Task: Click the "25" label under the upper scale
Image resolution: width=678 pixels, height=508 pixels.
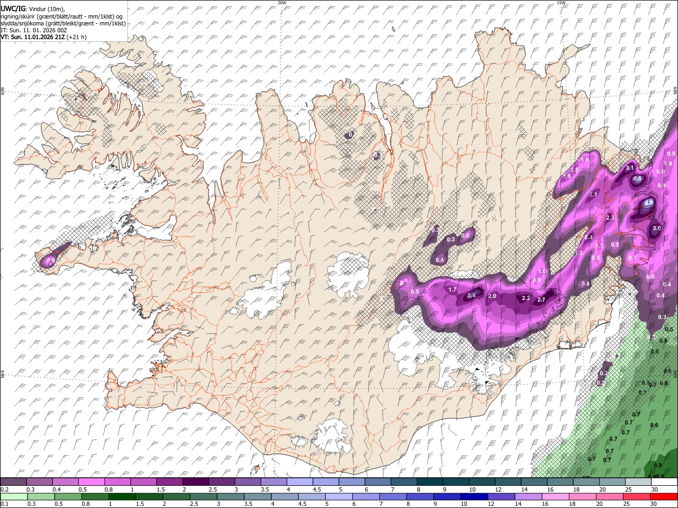Action: [628, 489]
